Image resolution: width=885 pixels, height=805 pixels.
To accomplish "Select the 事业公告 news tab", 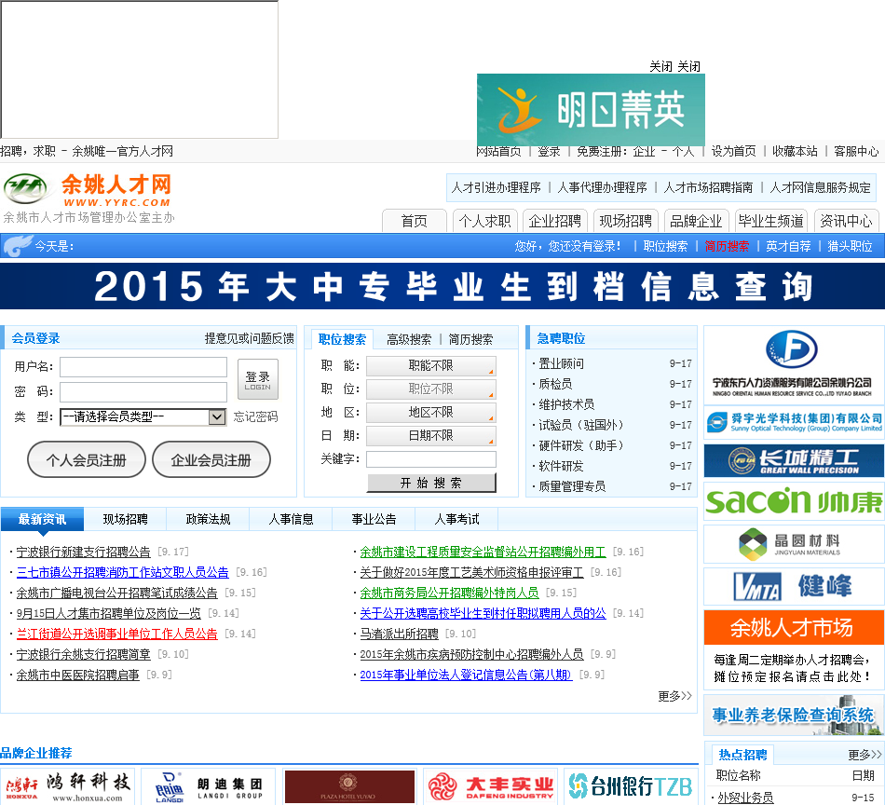I will (374, 519).
